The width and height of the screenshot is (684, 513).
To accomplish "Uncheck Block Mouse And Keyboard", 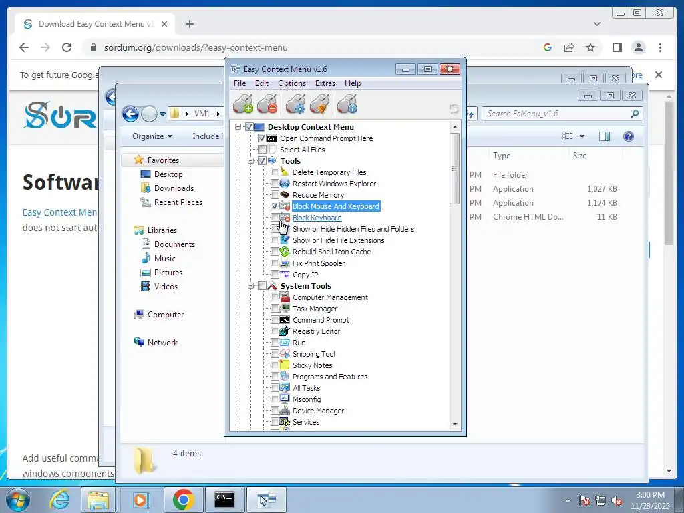I will point(275,206).
